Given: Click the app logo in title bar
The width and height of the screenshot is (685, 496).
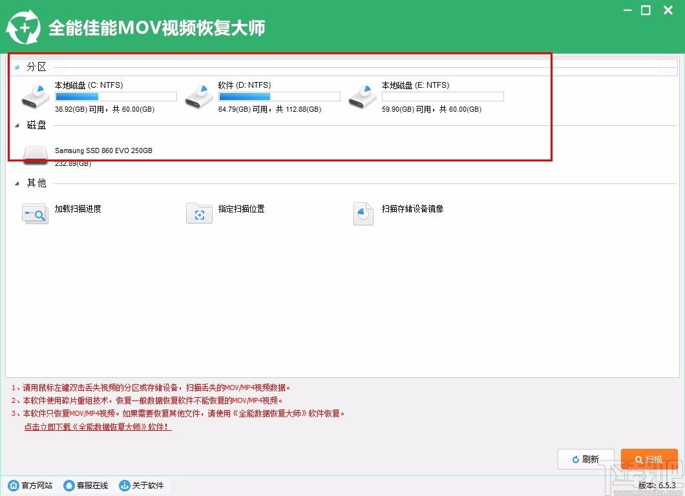Looking at the screenshot, I should coord(24,28).
